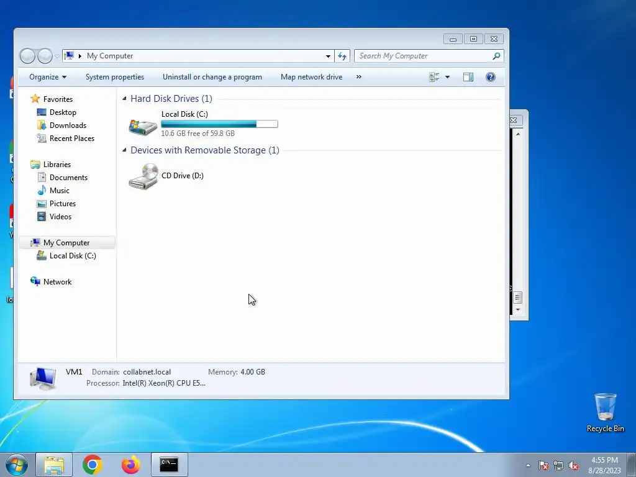Open the Organize menu
Image resolution: width=636 pixels, height=477 pixels.
pyautogui.click(x=47, y=77)
